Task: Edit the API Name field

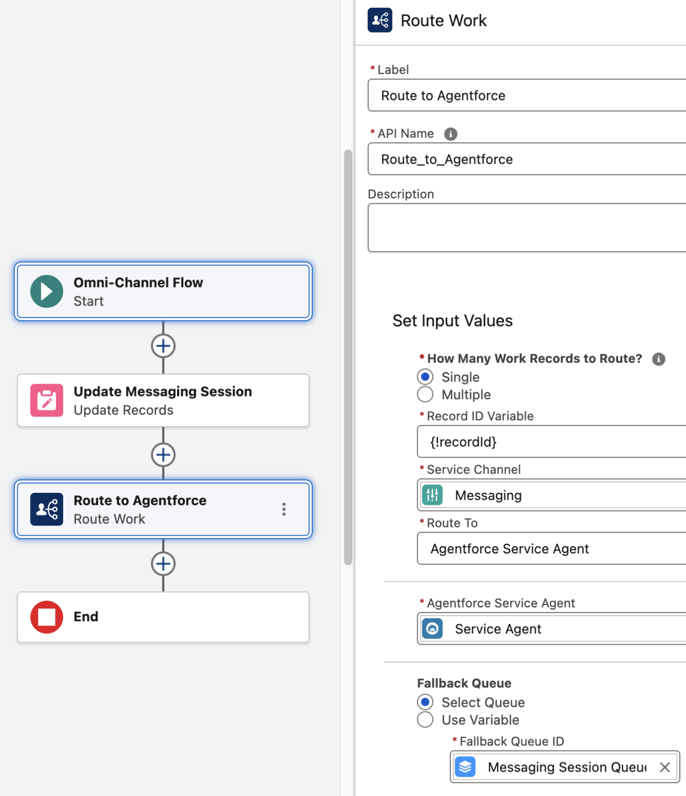Action: (x=527, y=159)
